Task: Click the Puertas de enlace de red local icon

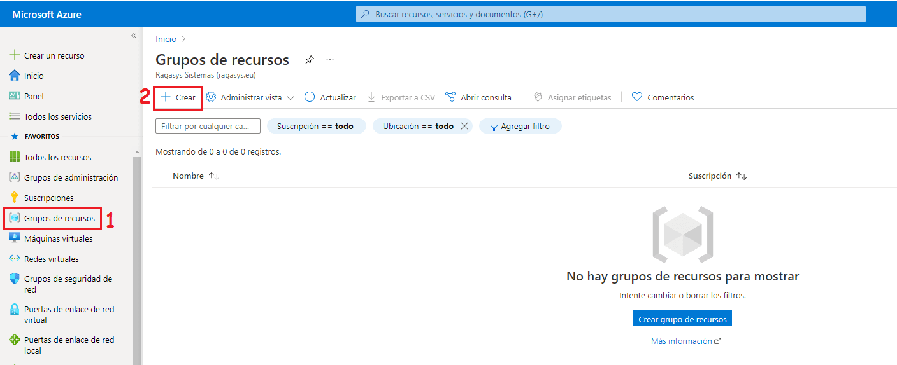Action: coord(15,340)
